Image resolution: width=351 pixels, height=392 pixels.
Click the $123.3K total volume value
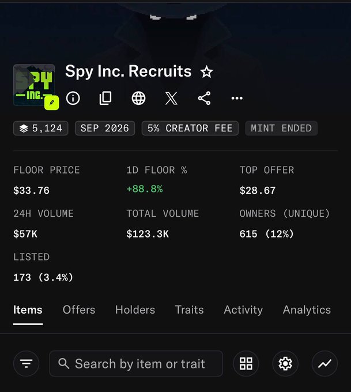(148, 234)
